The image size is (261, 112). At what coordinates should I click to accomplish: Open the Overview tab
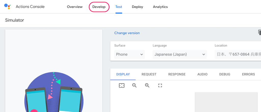pos(75,7)
